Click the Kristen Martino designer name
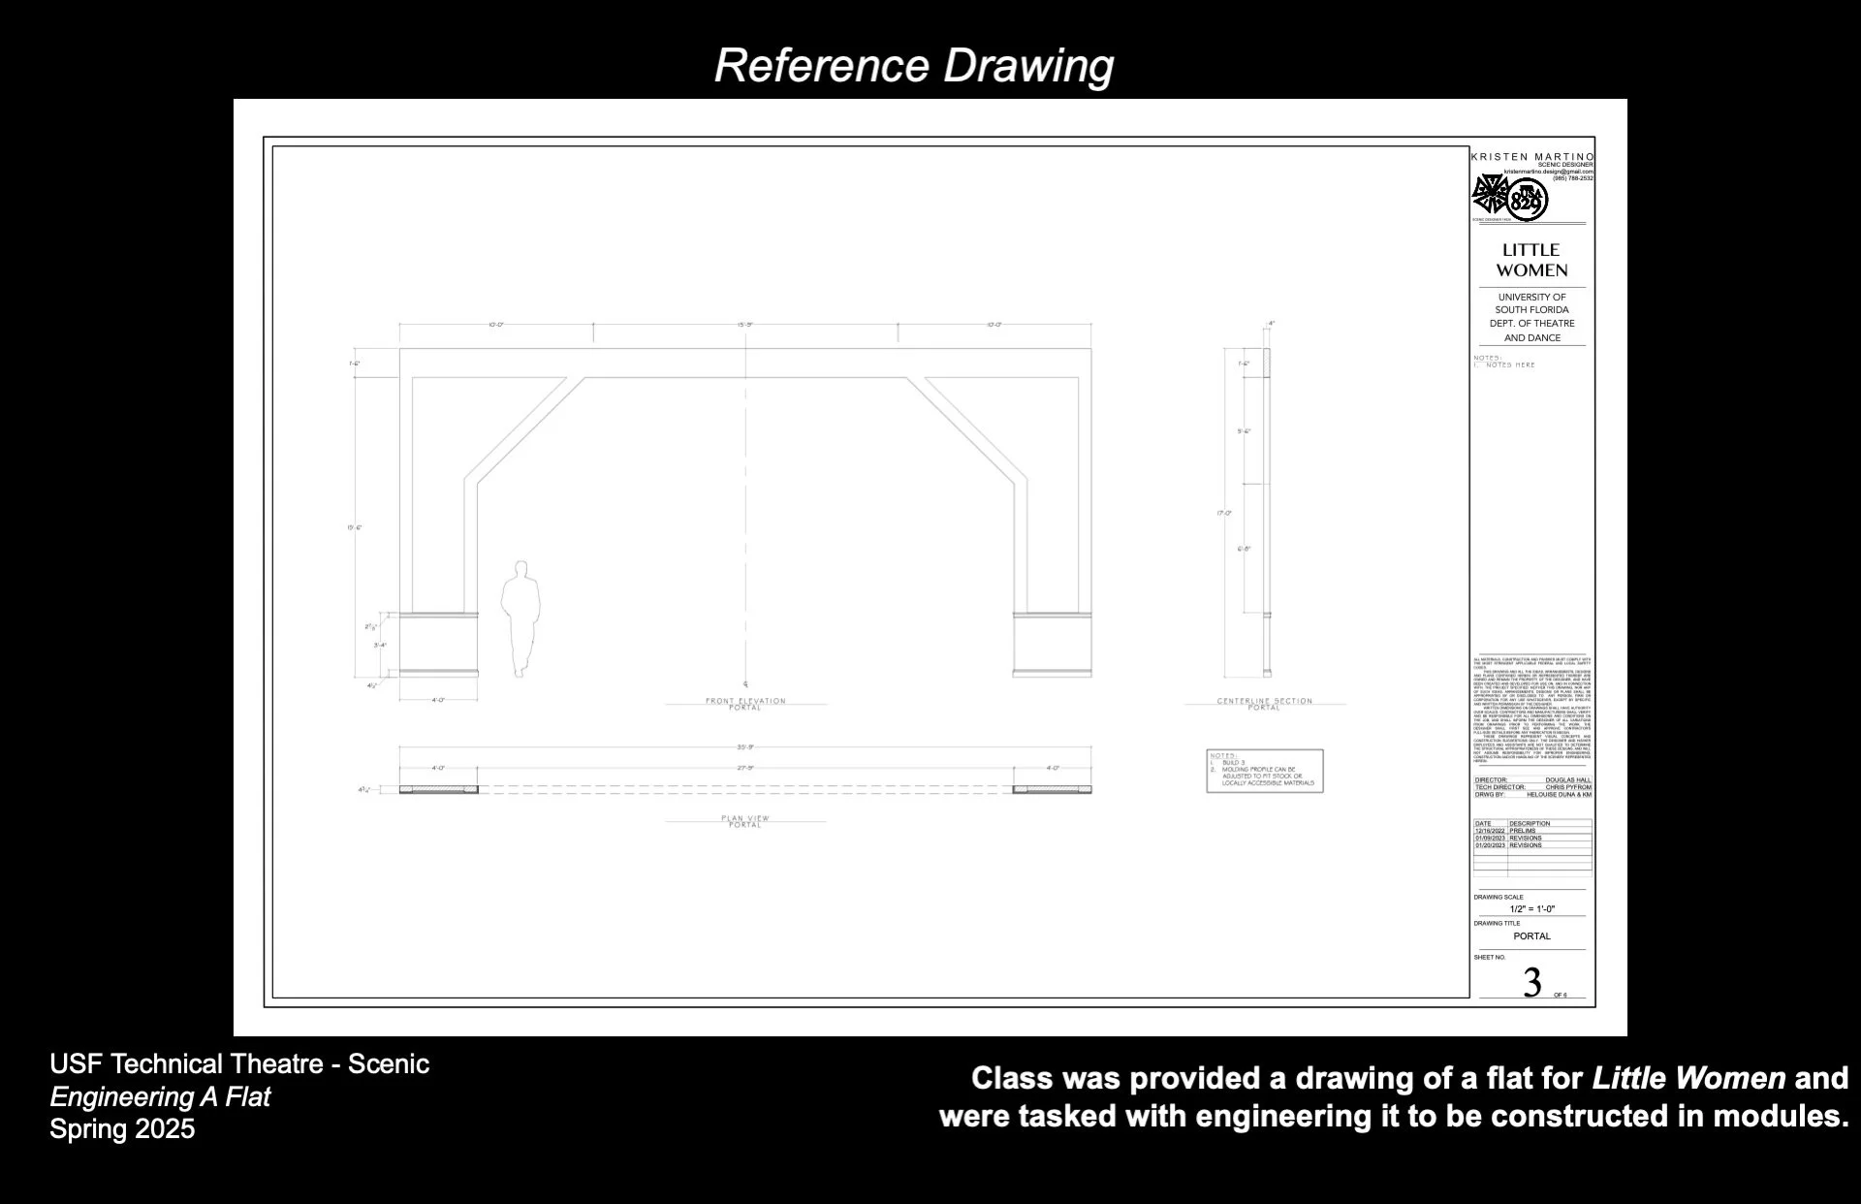Viewport: 1861px width, 1204px height. pyautogui.click(x=1531, y=156)
